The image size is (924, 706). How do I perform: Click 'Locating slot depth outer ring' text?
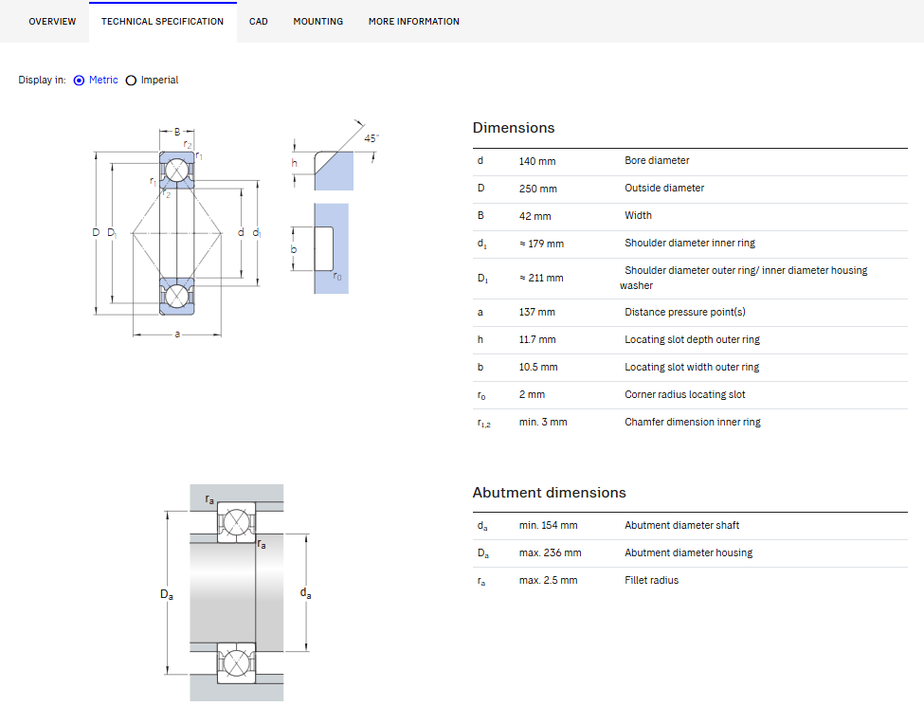tap(692, 339)
